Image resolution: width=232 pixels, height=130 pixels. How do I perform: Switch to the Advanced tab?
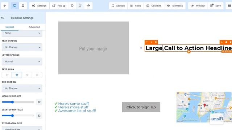tap(34, 27)
